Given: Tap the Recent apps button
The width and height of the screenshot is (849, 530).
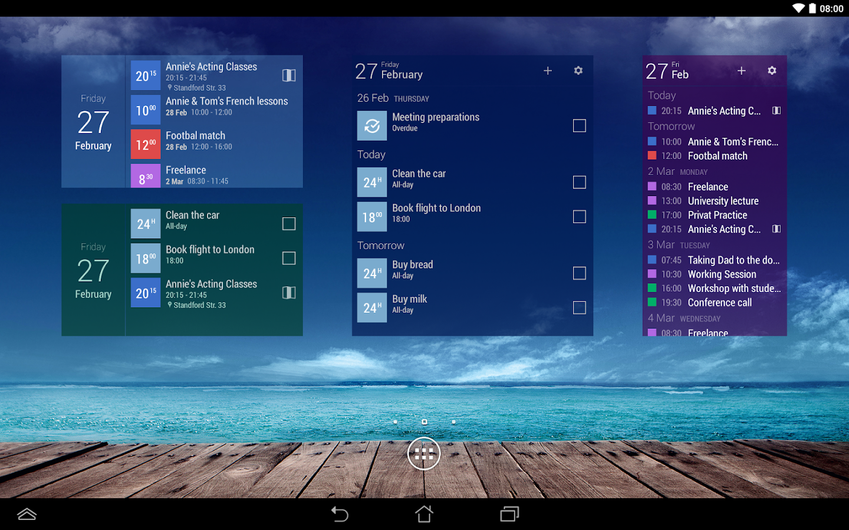Looking at the screenshot, I should (508, 514).
